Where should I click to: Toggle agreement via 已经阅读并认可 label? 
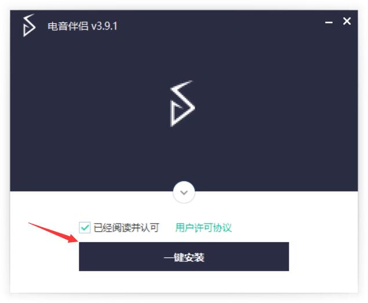126,228
